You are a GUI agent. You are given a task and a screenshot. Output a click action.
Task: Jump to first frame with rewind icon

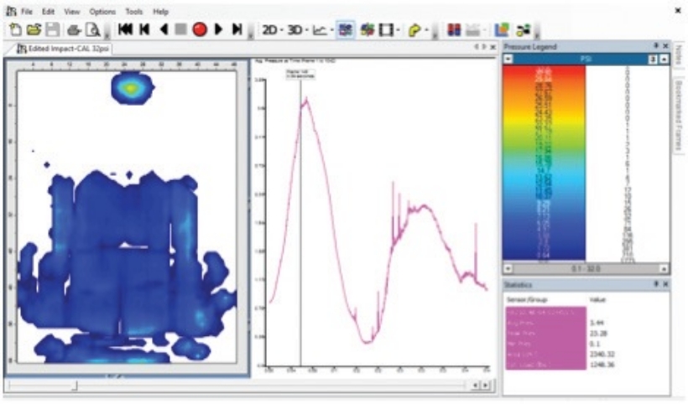point(125,30)
